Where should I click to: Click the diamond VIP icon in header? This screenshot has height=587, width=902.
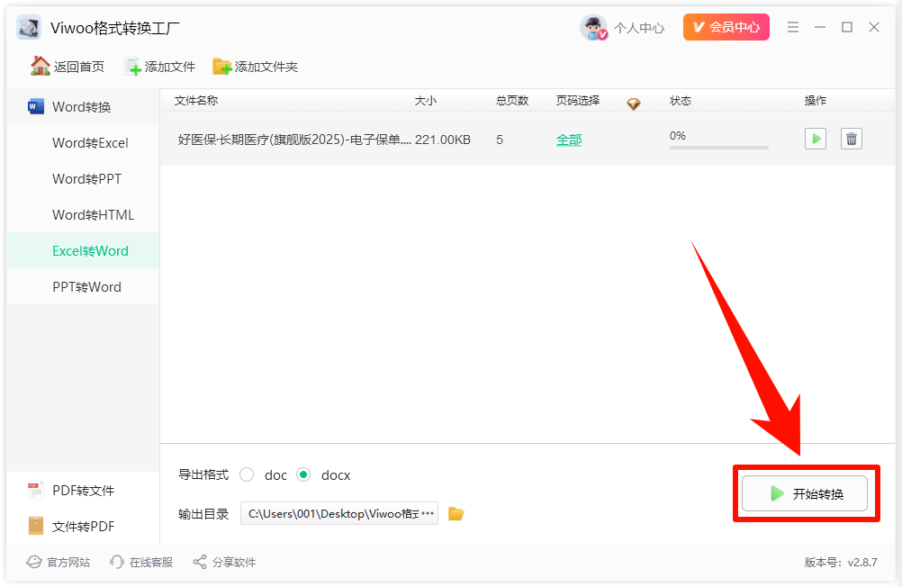[634, 104]
